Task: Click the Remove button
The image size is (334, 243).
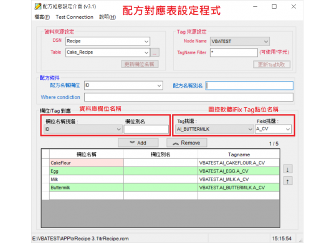Action: [x=186, y=143]
